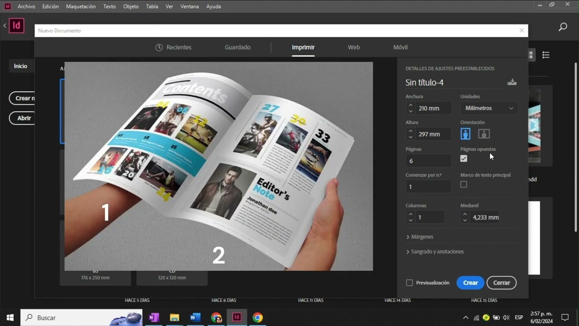This screenshot has height=326, width=579.
Task: Click the Comenzar por n.º field
Action: pyautogui.click(x=428, y=187)
